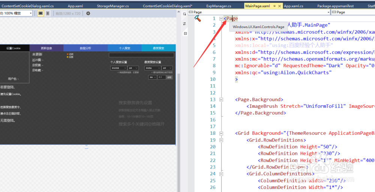The image size is (375, 192).
Task: Open the Package.appxmanifest tab
Action: [335, 6]
